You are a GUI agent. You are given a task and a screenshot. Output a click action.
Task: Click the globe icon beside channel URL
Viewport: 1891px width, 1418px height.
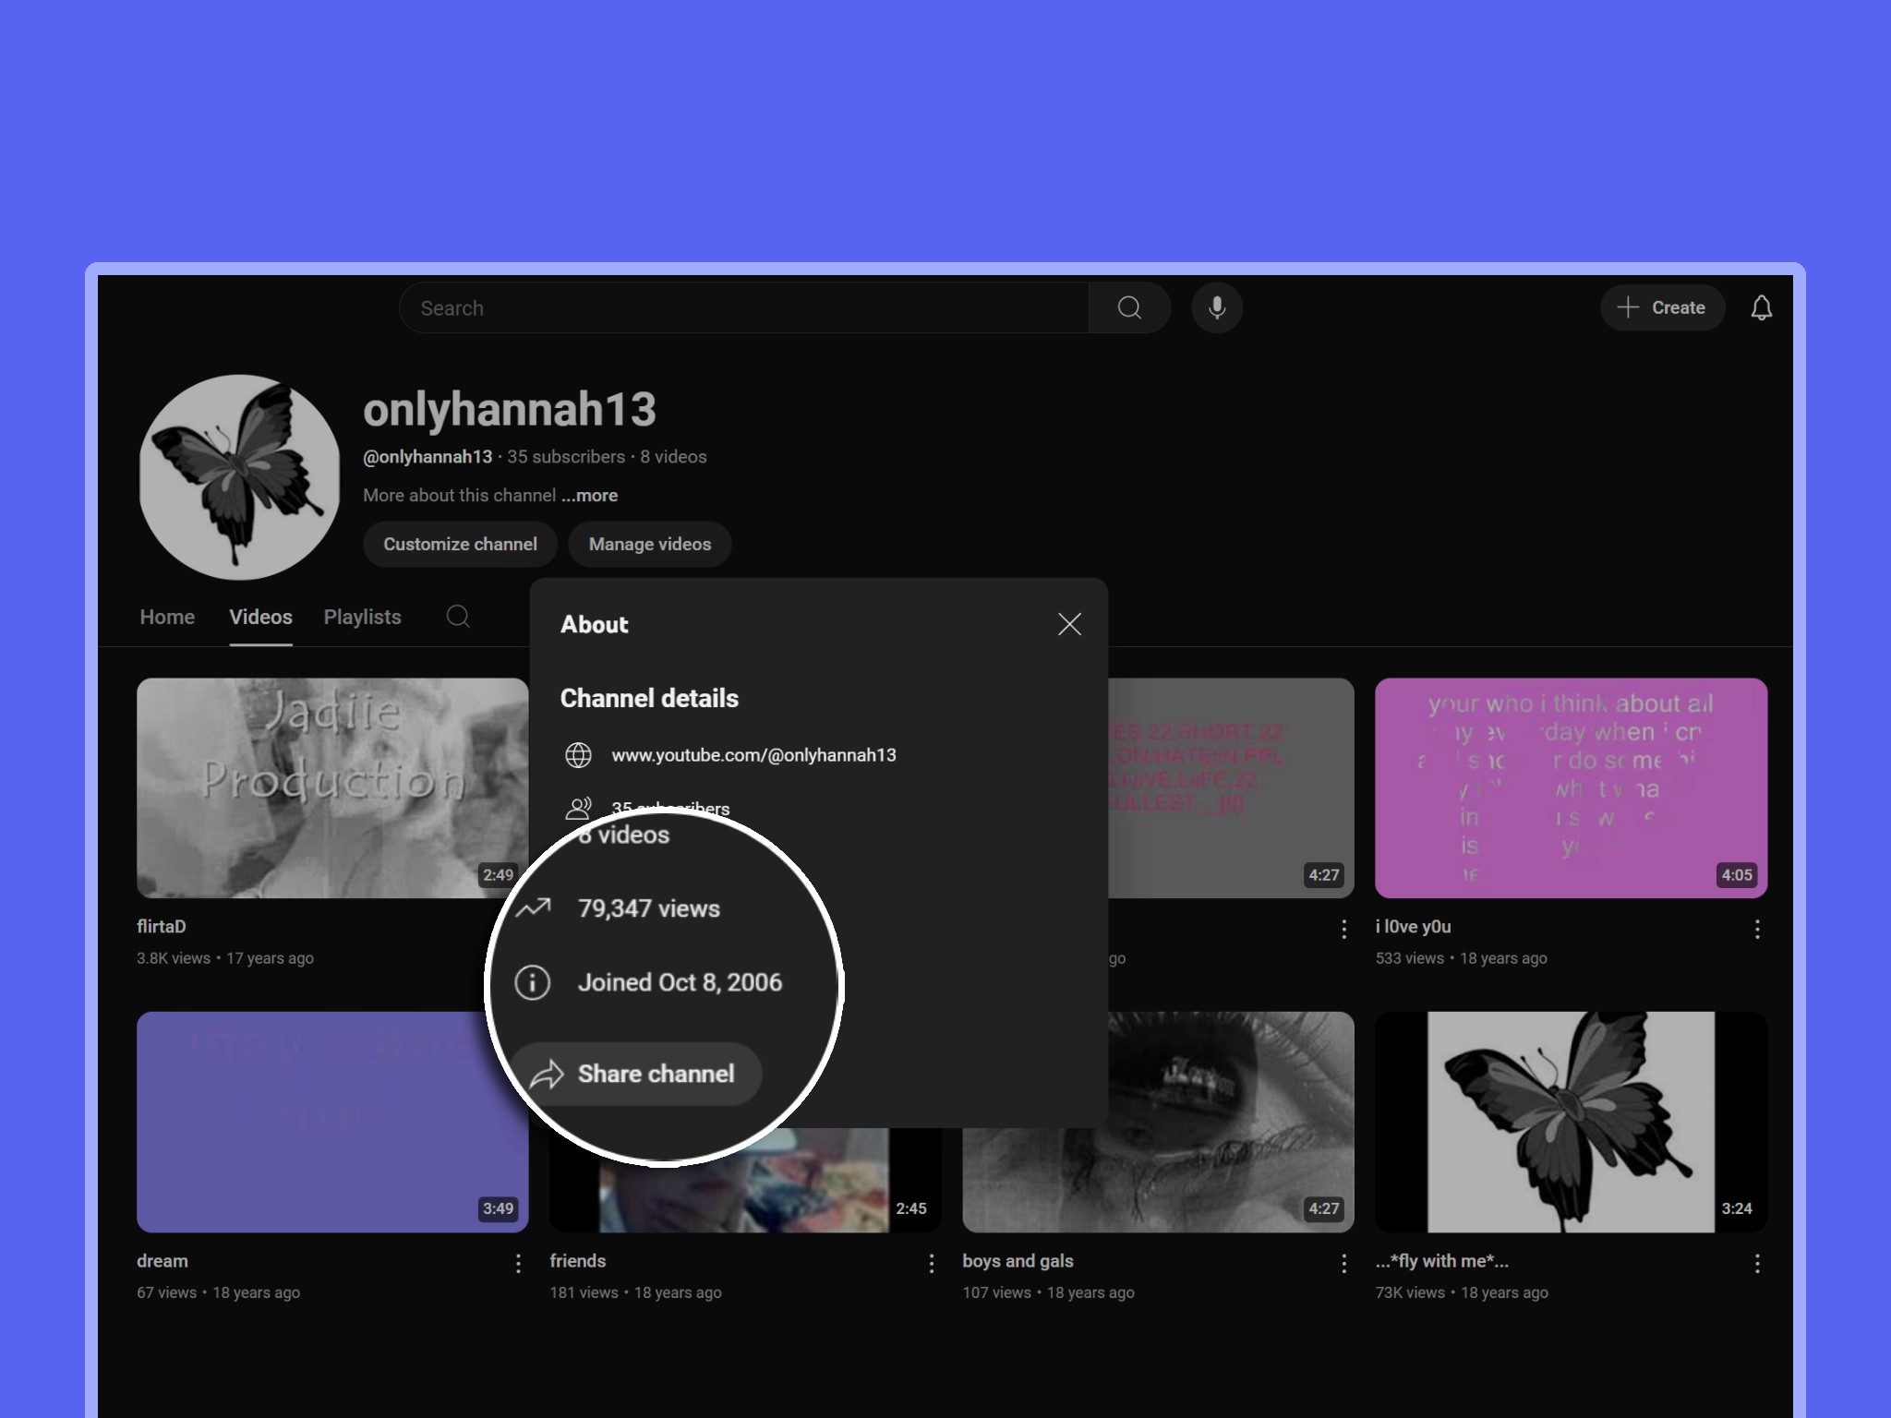pos(578,755)
